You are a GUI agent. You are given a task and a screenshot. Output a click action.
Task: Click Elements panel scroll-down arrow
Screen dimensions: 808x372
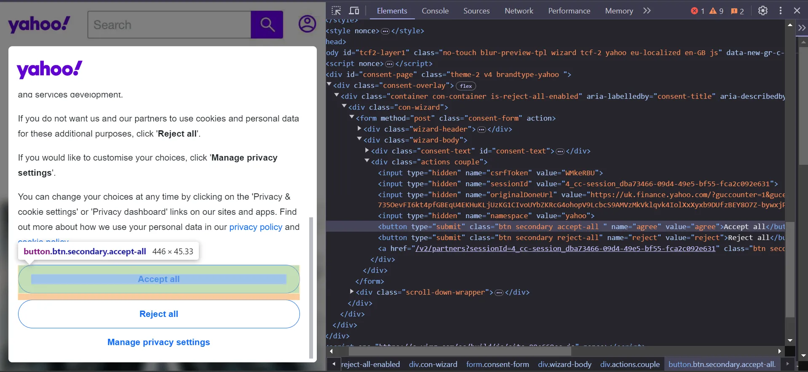[790, 340]
